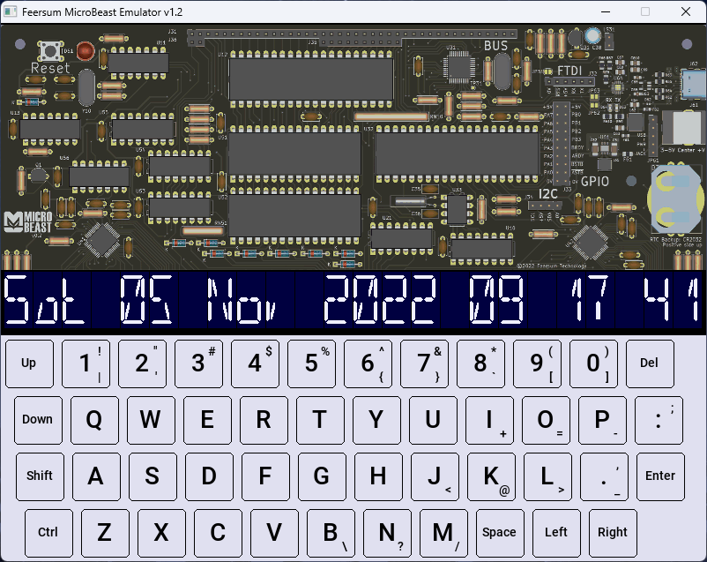Toggle the Shift key

click(40, 476)
